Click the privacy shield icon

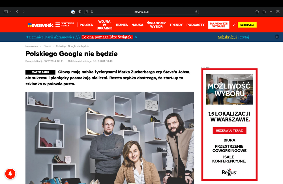(80, 12)
